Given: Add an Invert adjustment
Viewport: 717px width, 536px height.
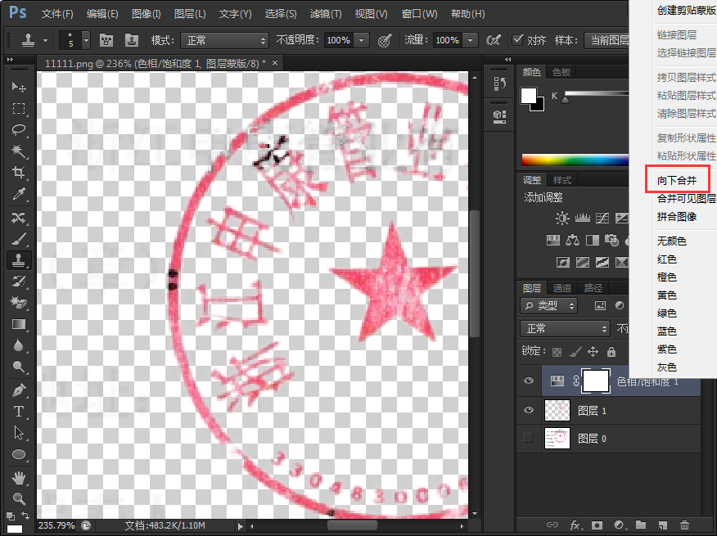Looking at the screenshot, I should (x=563, y=262).
